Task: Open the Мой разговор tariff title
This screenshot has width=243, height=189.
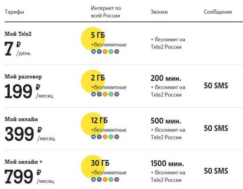Action: coord(23,77)
